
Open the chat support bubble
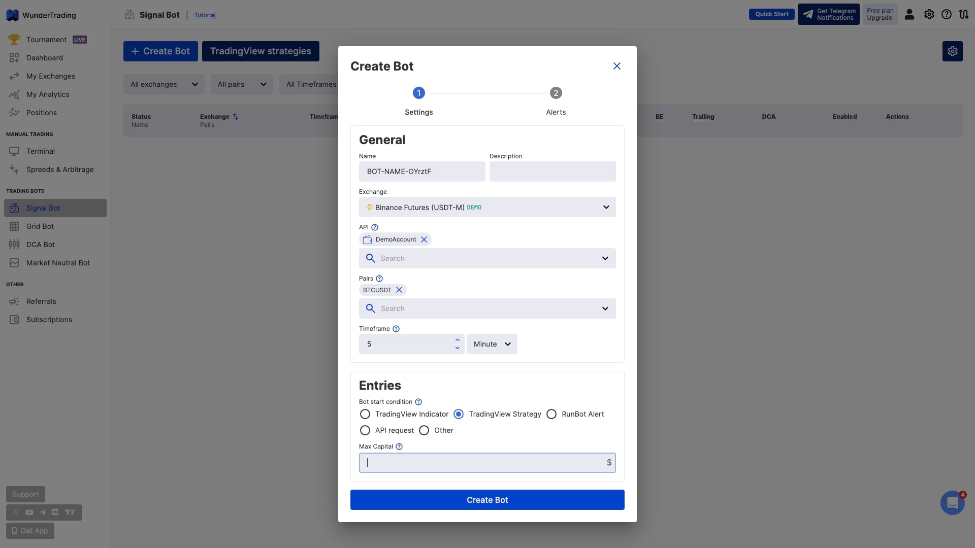[952, 503]
